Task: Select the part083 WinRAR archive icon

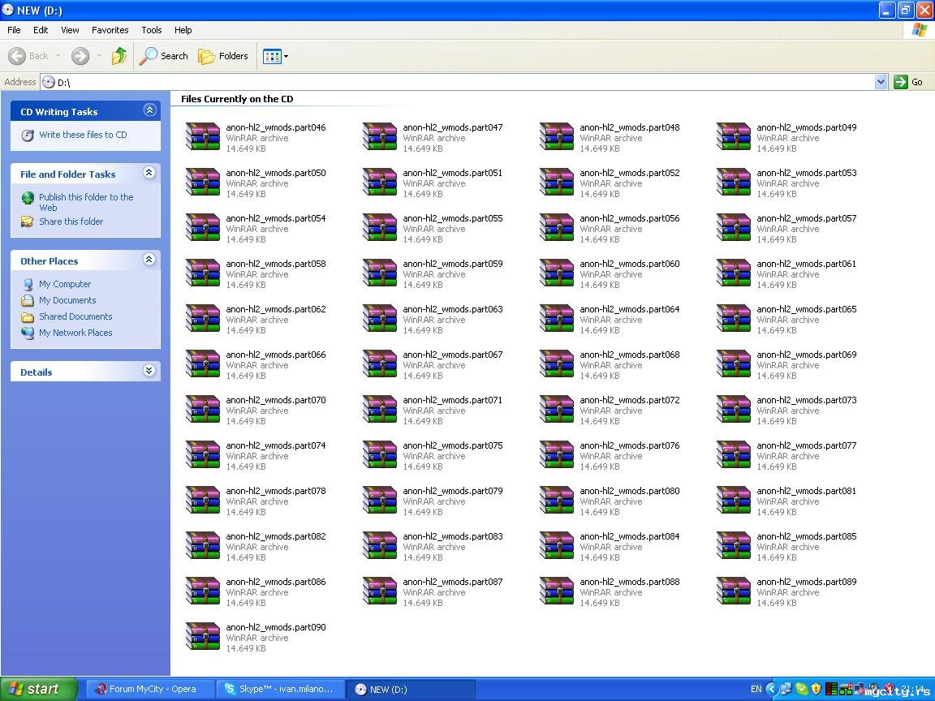Action: pos(380,545)
